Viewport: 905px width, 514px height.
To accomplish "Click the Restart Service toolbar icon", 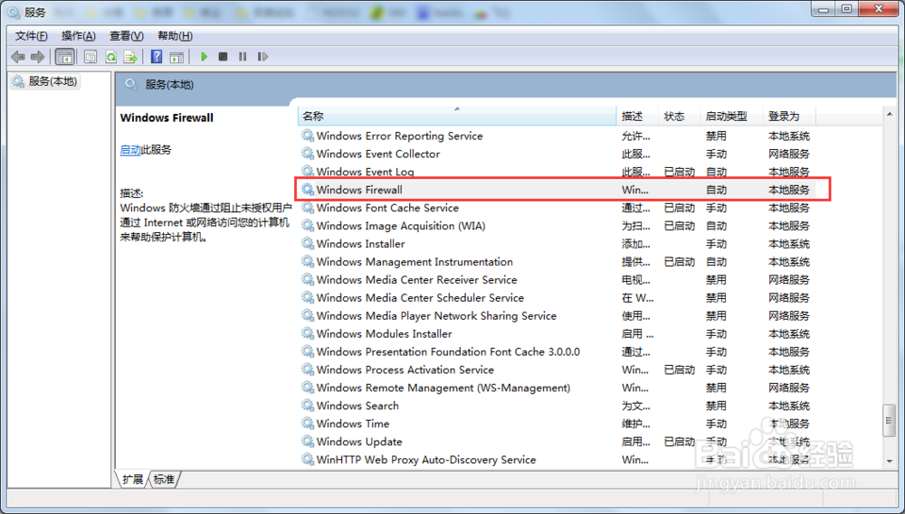I will (262, 57).
